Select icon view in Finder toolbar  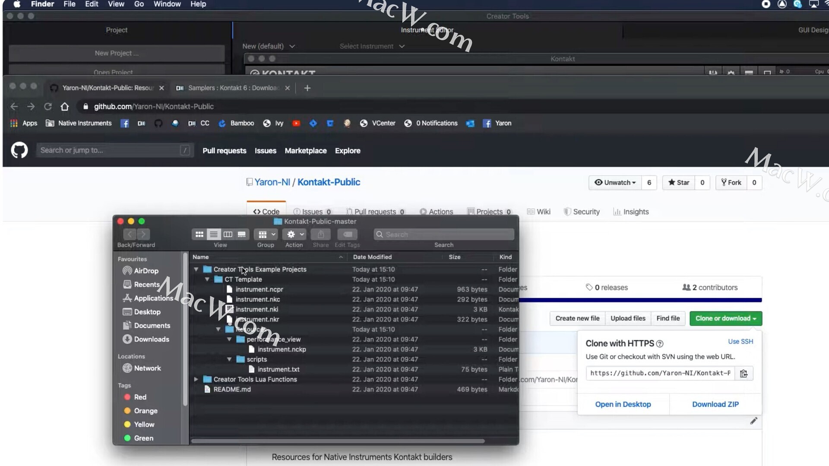tap(199, 234)
